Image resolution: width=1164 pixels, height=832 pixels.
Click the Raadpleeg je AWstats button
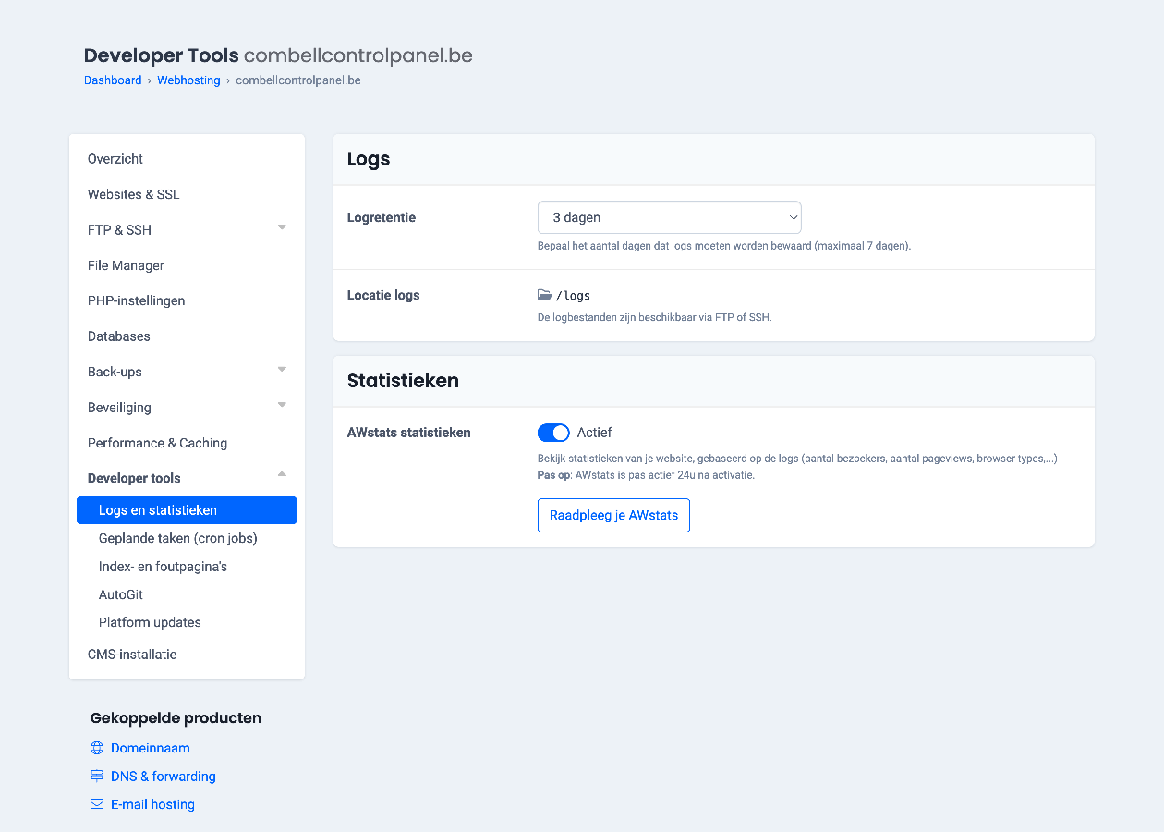click(613, 516)
